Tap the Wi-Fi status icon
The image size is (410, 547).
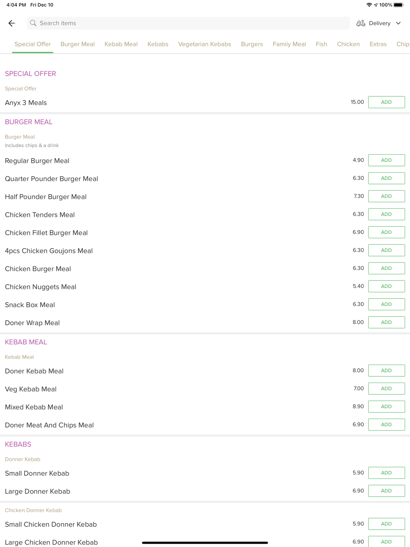pyautogui.click(x=369, y=5)
